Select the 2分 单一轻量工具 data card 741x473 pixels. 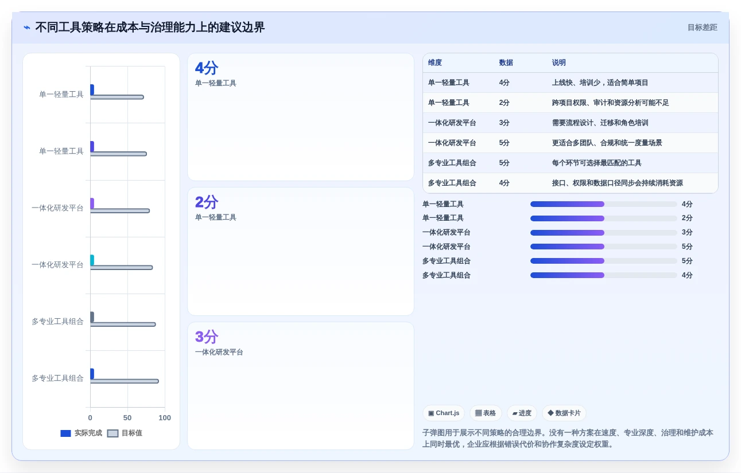[301, 251]
